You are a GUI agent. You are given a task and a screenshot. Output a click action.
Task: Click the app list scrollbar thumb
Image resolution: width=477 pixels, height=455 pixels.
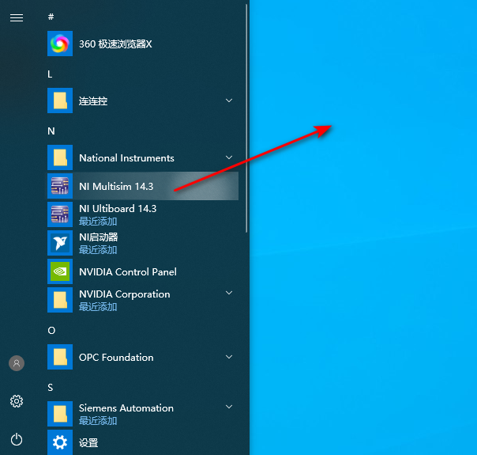point(246,119)
